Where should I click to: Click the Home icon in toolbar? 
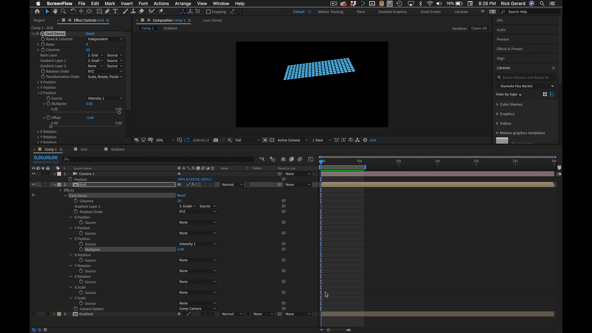(37, 11)
